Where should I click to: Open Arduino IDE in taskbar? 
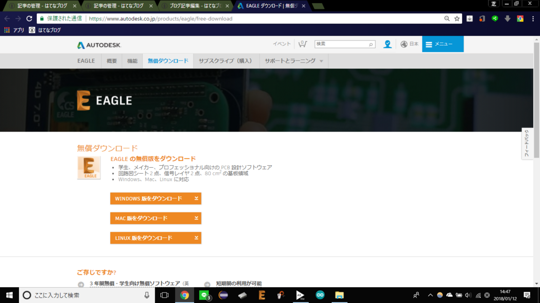(x=320, y=295)
